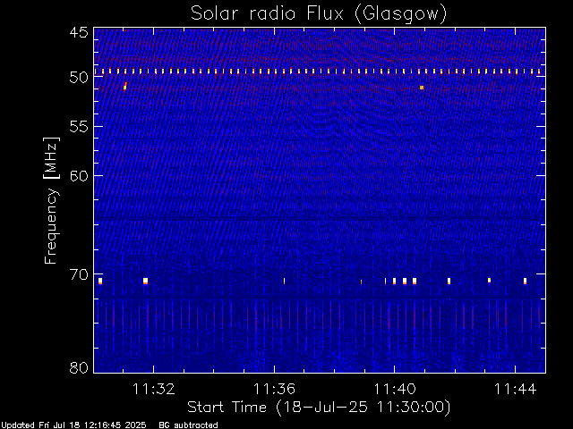Viewport: 573px width, 429px height.
Task: Click the 11:44 time axis label
Action: (x=515, y=389)
